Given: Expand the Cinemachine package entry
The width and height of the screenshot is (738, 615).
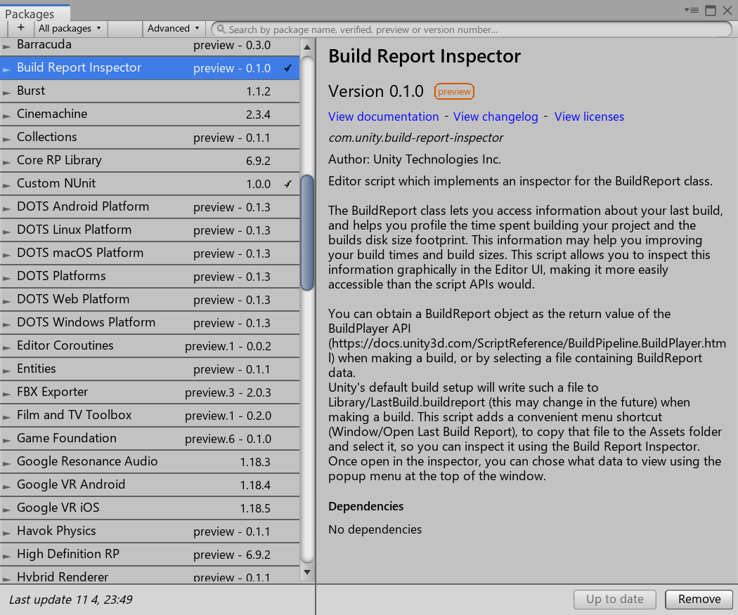Looking at the screenshot, I should tap(6, 114).
